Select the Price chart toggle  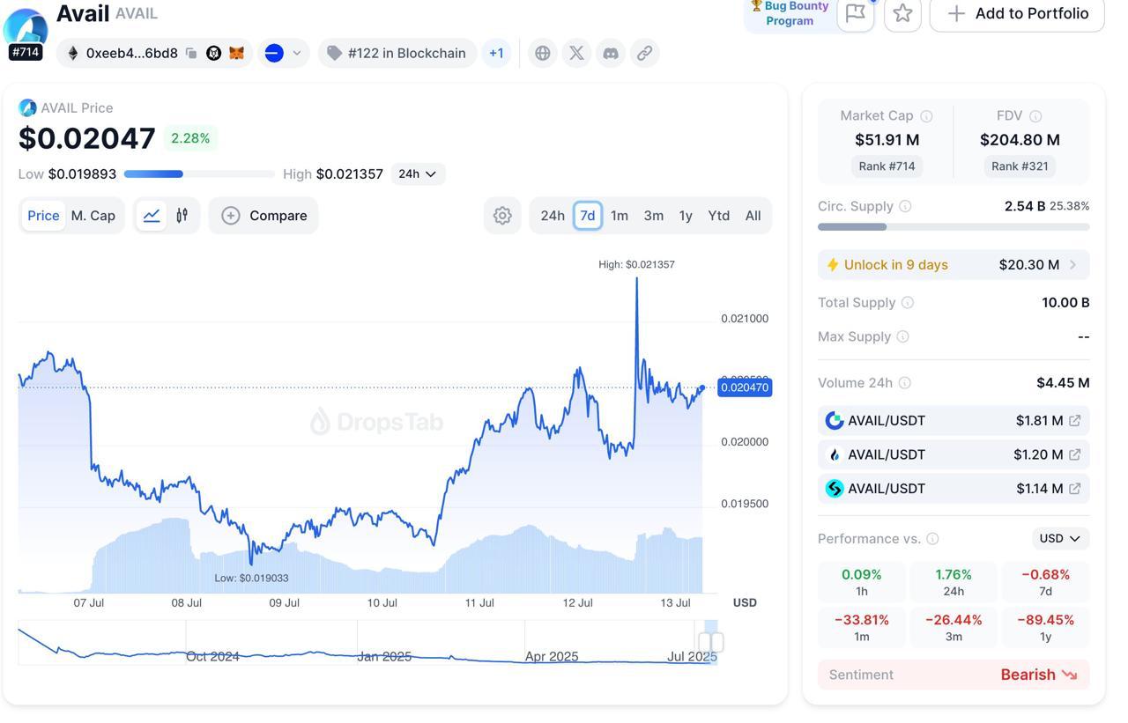43,216
